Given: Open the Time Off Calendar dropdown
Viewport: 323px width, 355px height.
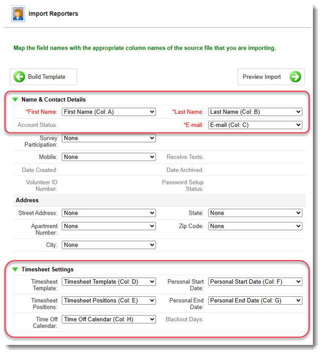Looking at the screenshot, I should 108,319.
